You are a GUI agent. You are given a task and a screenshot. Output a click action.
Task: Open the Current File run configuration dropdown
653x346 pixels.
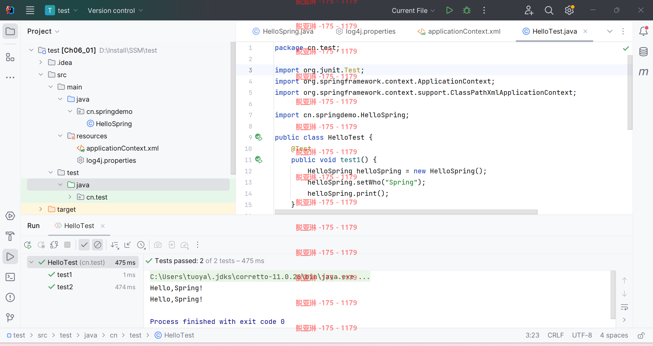click(413, 11)
